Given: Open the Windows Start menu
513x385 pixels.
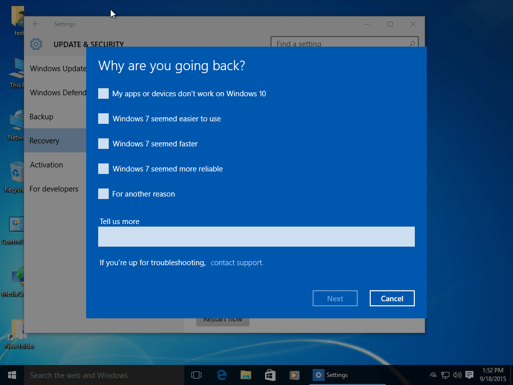Looking at the screenshot, I should (x=12, y=375).
